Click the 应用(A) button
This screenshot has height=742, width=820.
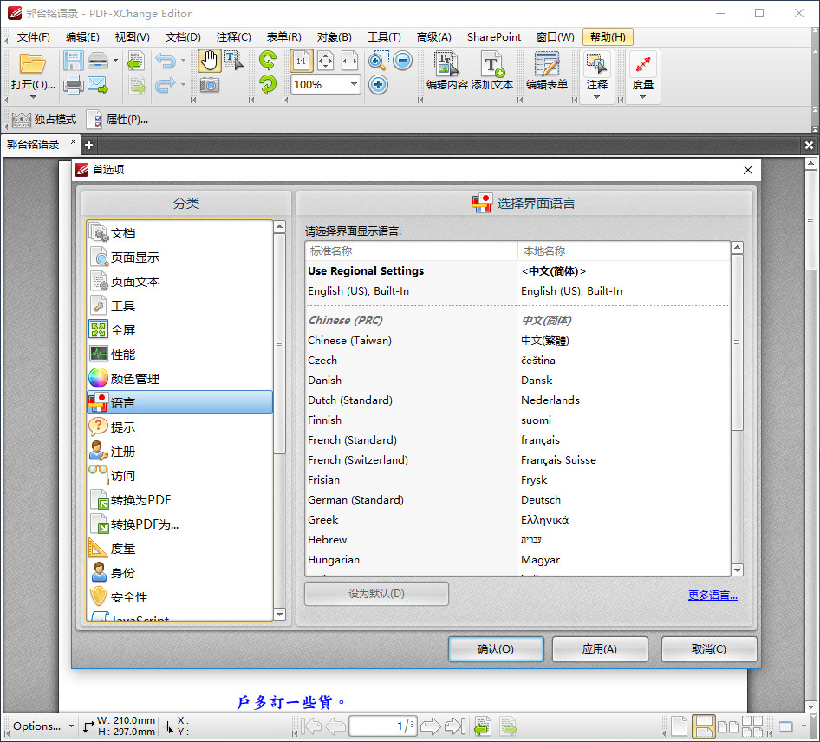click(600, 649)
